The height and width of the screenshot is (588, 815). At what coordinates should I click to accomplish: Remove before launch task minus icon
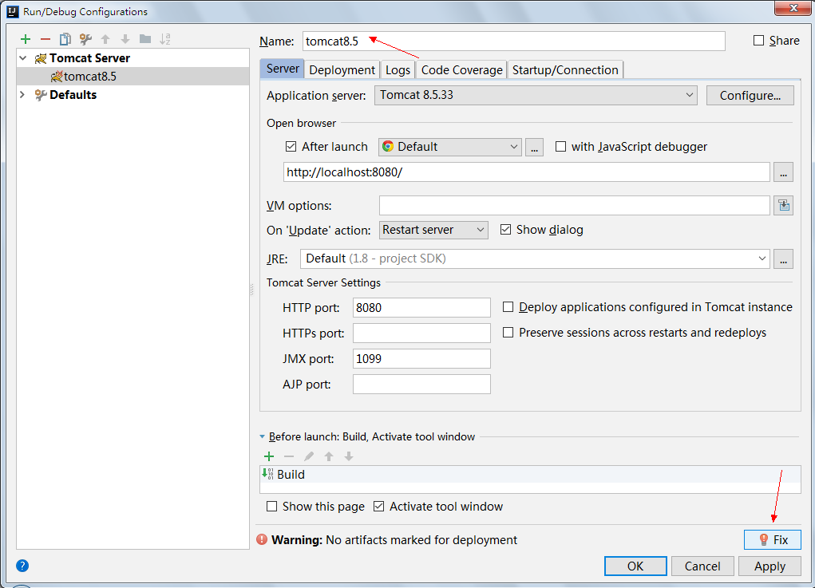click(289, 456)
